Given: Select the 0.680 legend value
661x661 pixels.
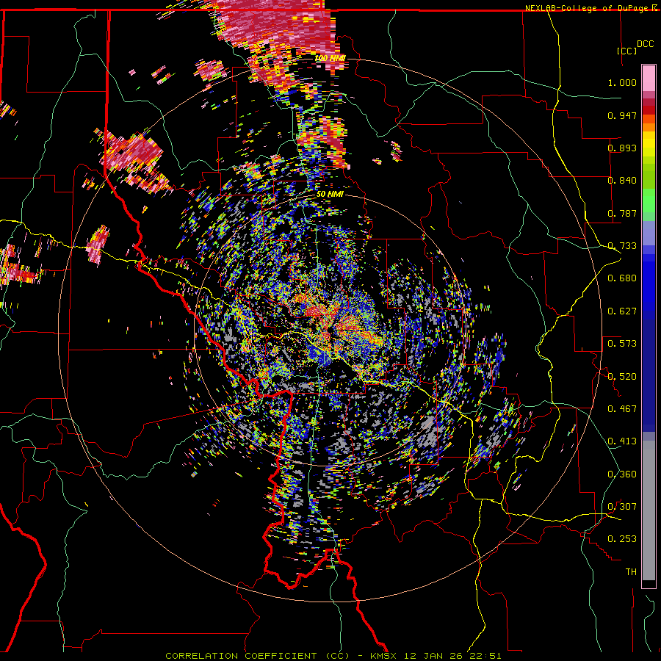Looking at the screenshot, I should (x=622, y=278).
